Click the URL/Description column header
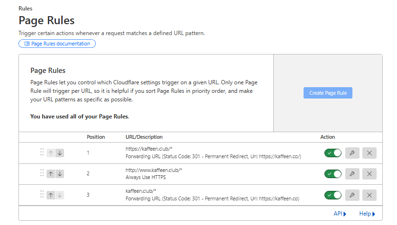397x225 pixels. coord(144,137)
